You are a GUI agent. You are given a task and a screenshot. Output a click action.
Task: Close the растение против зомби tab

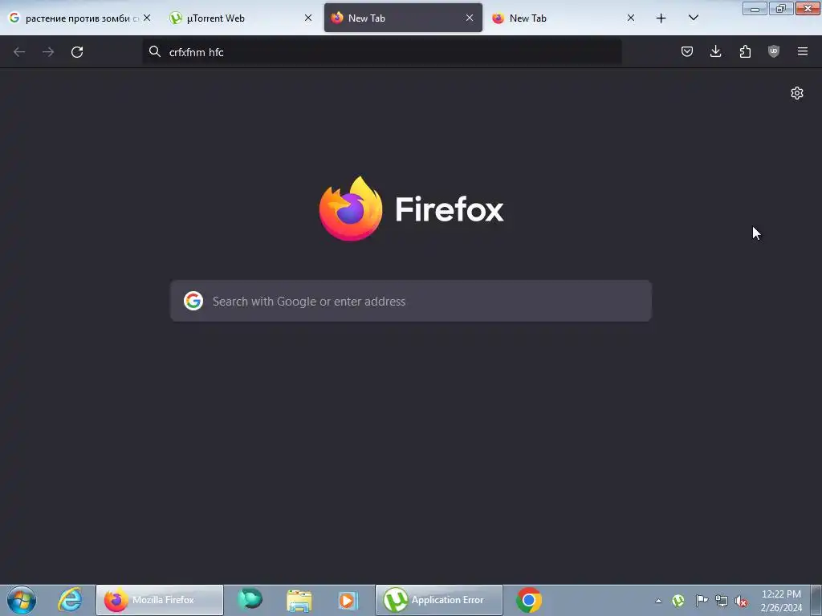click(147, 18)
